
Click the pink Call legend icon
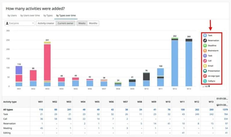tap(205, 61)
